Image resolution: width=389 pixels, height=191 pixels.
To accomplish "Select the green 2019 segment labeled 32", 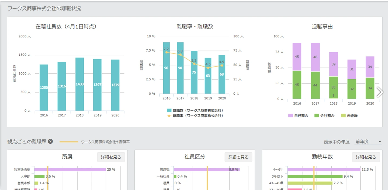I will (x=352, y=89).
